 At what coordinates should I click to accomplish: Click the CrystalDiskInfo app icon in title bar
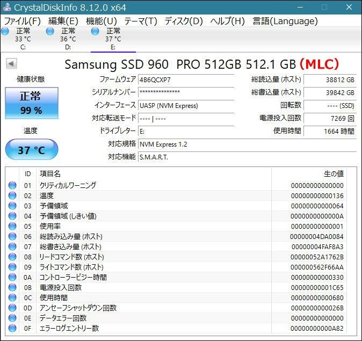point(7,7)
